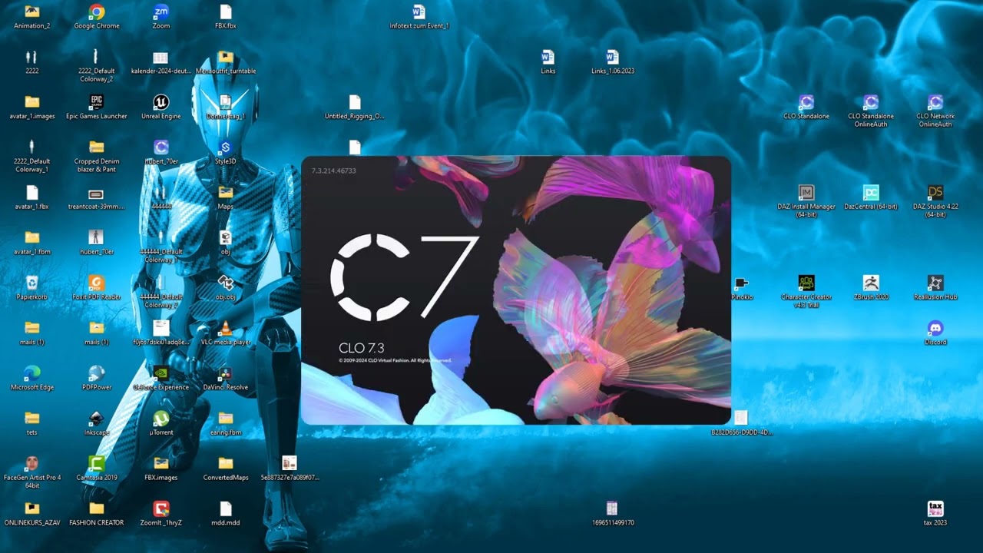This screenshot has height=553, width=983.
Task: Select the avatar_1.images folder
Action: point(31,102)
